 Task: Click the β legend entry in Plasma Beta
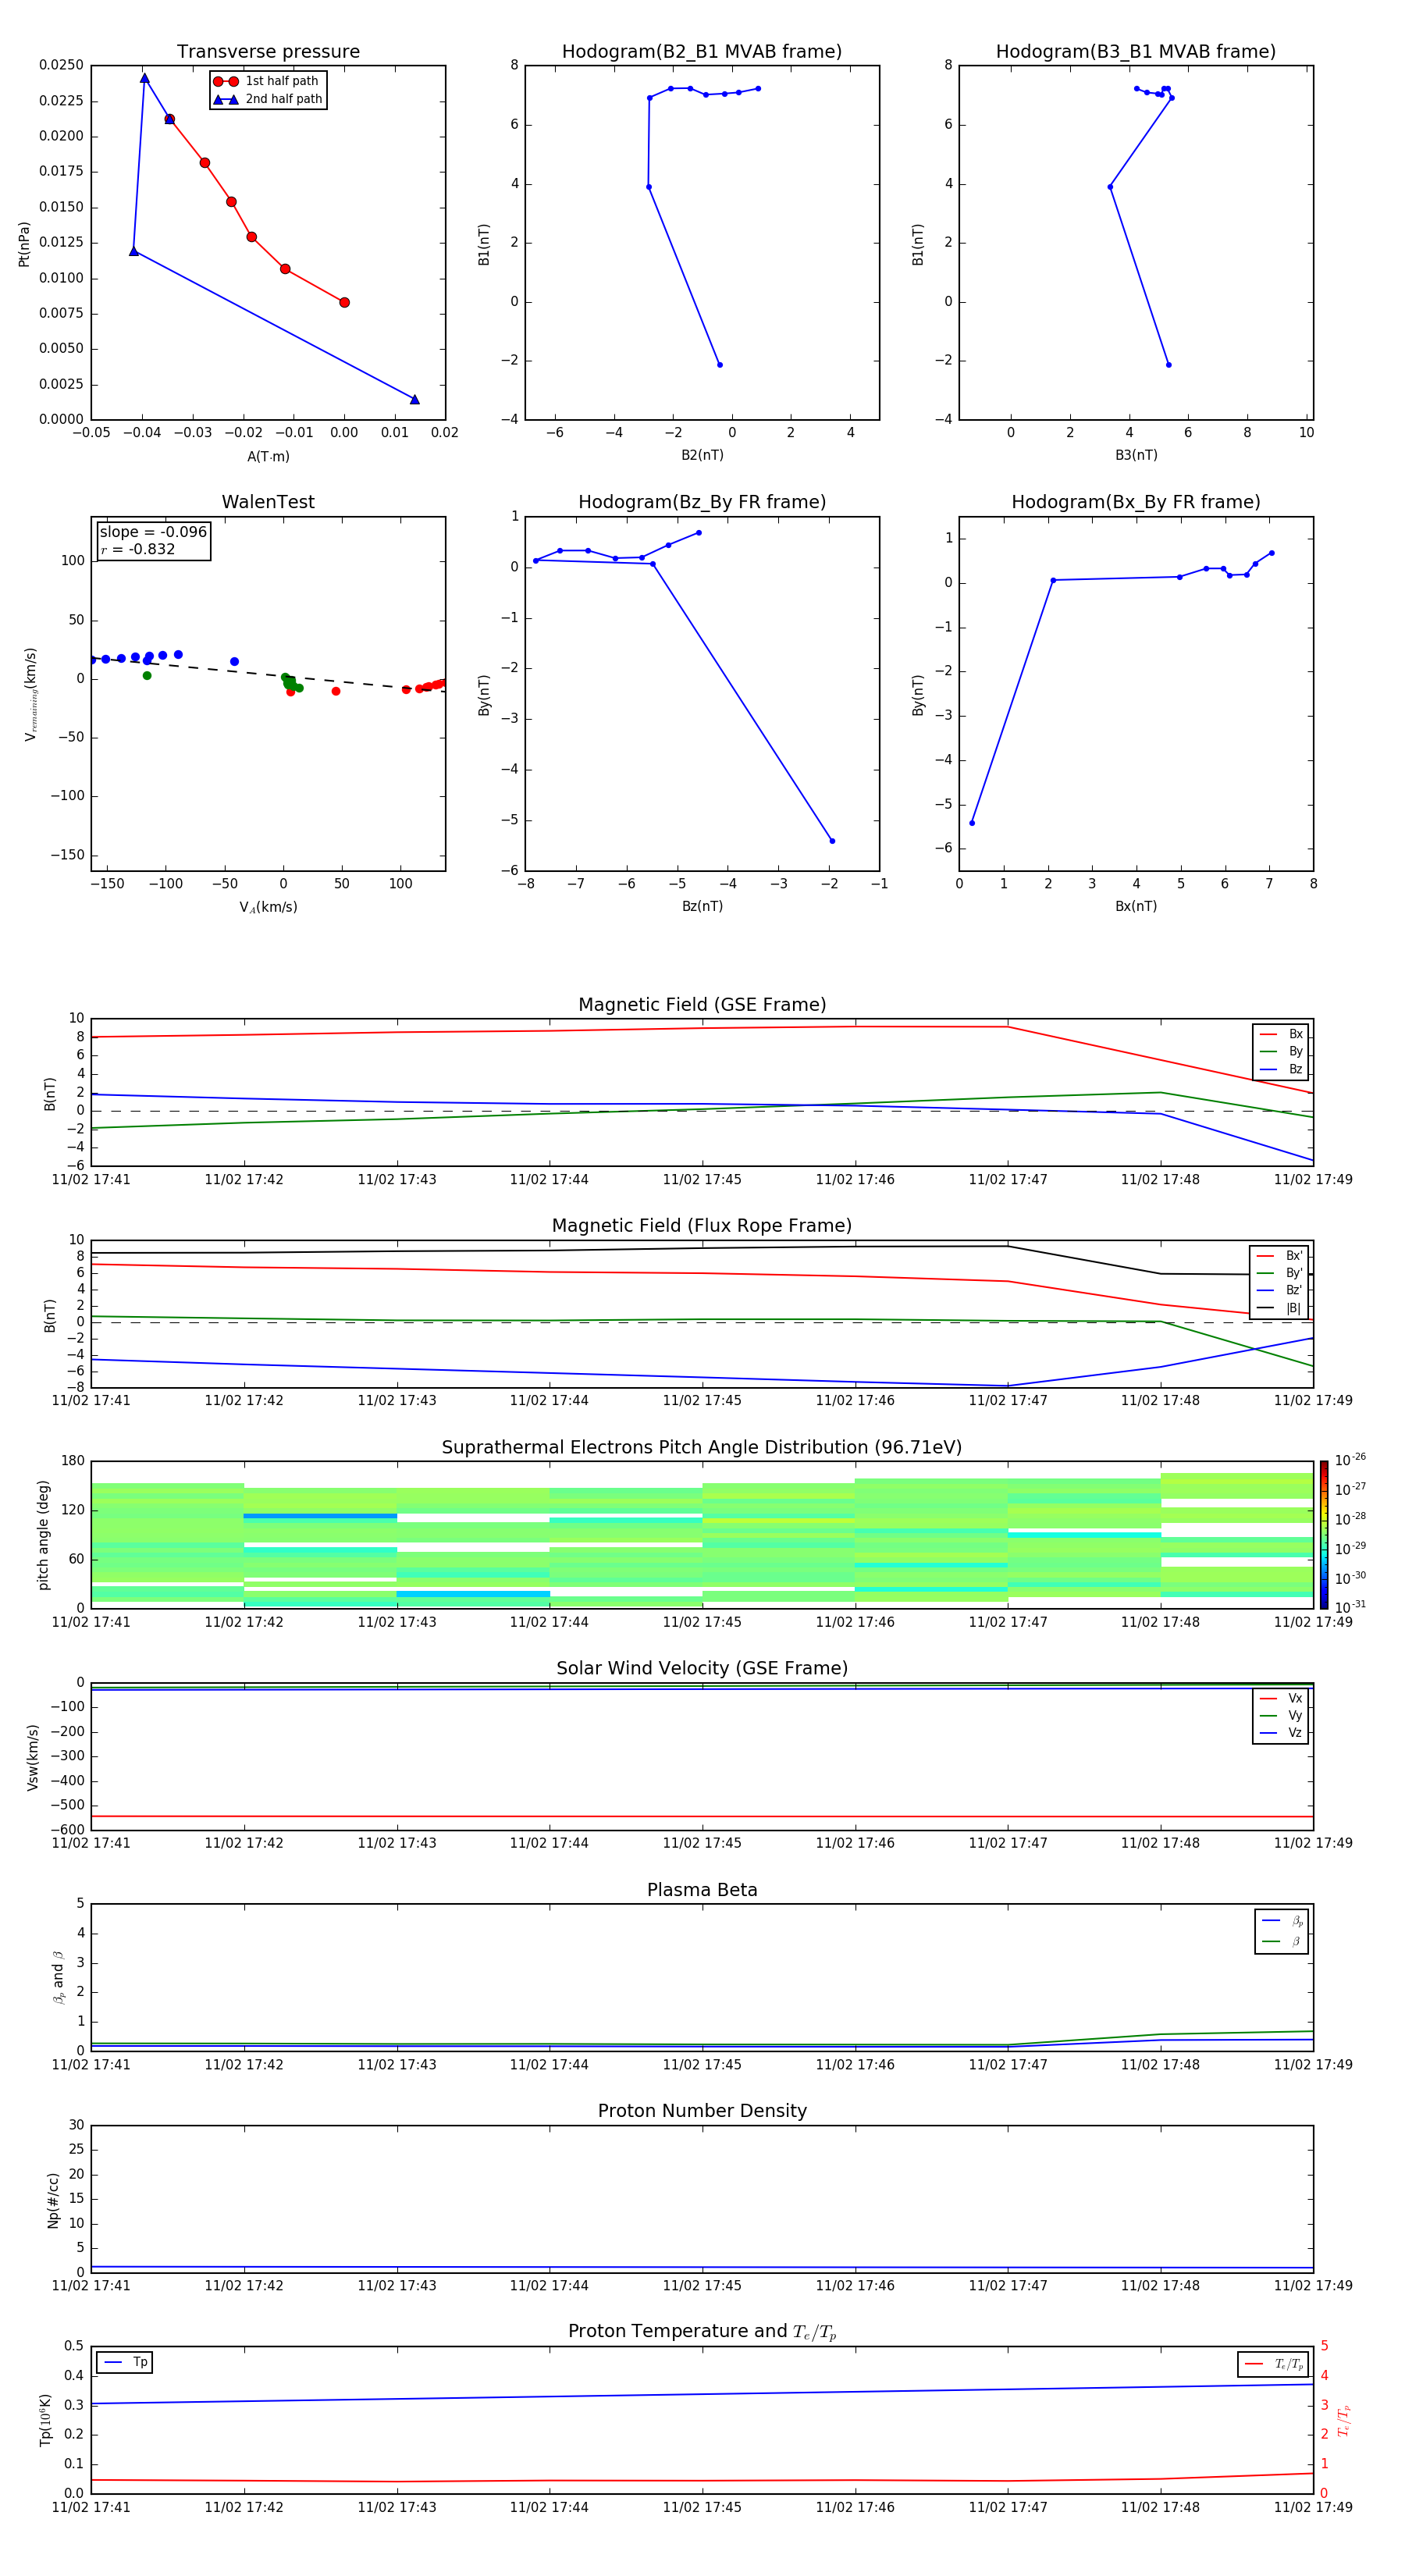pos(1282,1941)
